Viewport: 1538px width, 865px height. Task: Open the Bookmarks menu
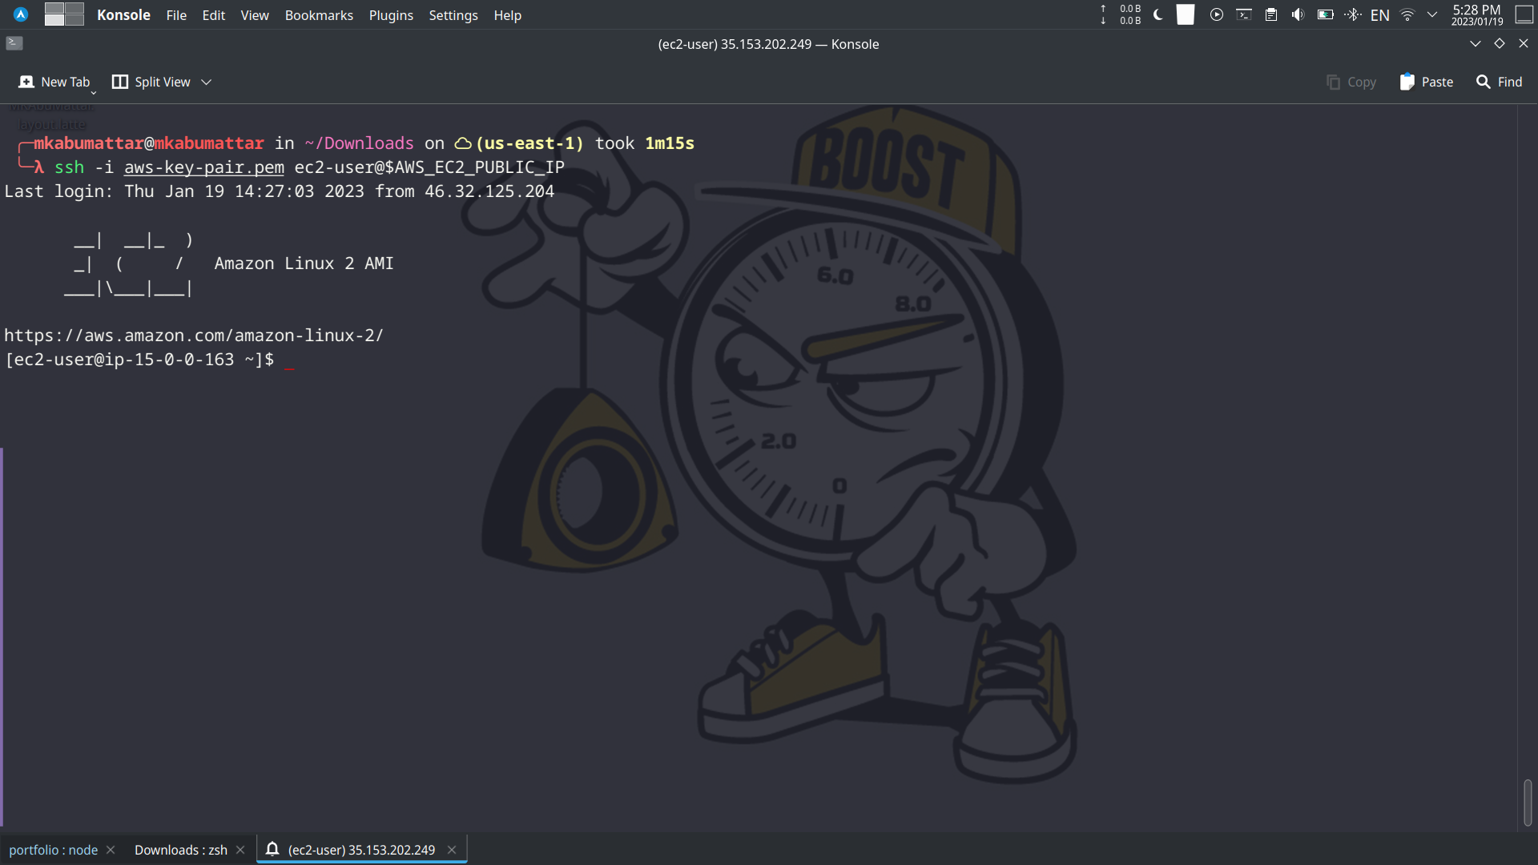319,14
